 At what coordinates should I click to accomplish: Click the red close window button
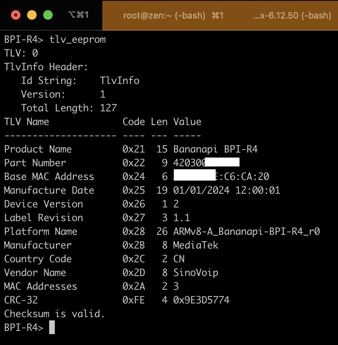click(x=16, y=15)
